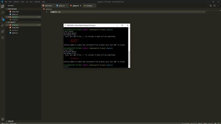
Task: Switch to the index.html editor tab
Action: tap(48, 6)
